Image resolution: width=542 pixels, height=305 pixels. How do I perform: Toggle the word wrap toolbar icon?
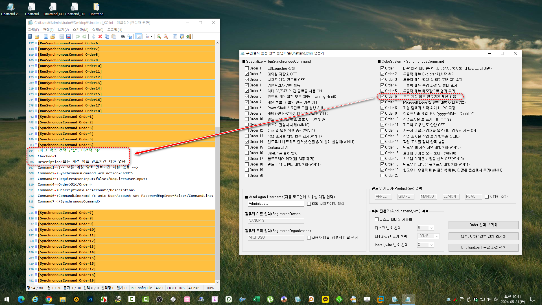(x=139, y=36)
